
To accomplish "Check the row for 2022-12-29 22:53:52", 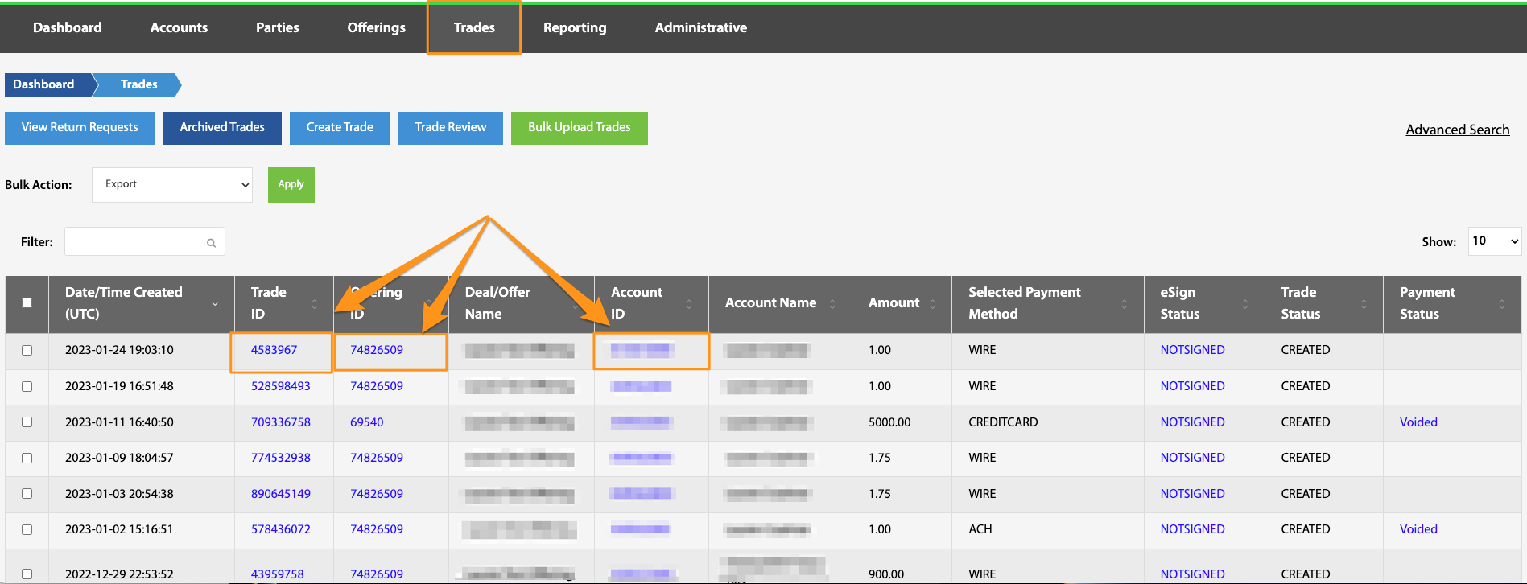I will click(x=27, y=574).
